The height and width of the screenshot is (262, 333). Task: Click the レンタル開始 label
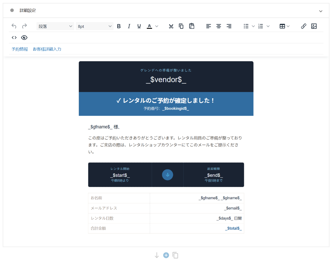[120, 169]
